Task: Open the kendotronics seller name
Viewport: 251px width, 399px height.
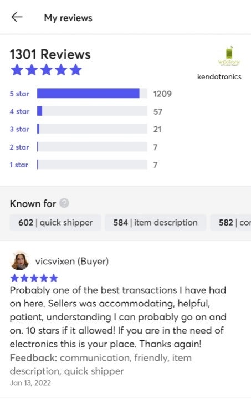Action: coord(219,76)
